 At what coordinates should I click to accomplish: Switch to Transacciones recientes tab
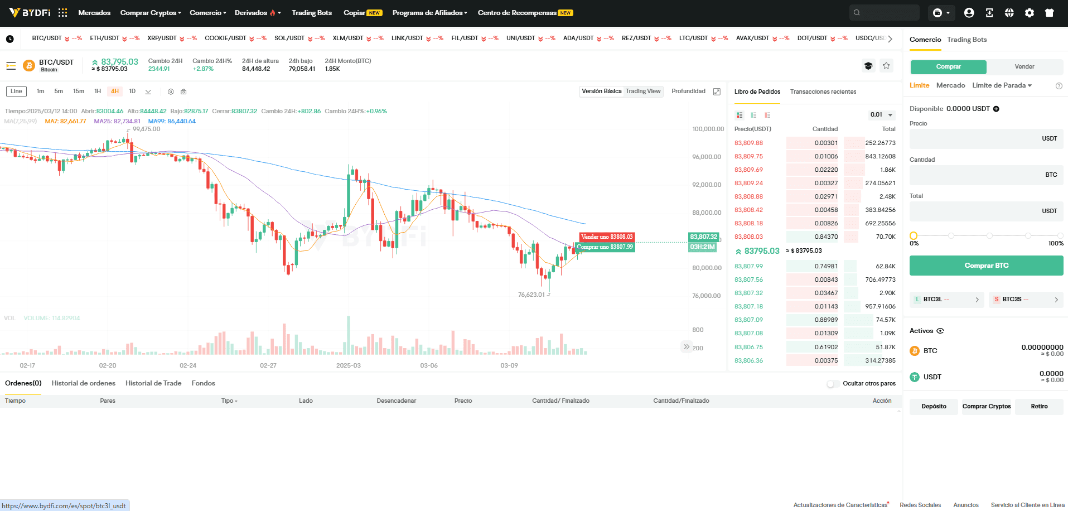823,92
